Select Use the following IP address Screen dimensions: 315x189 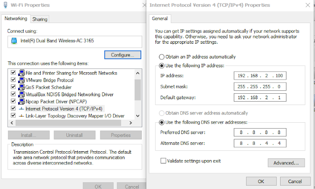[x=161, y=66]
